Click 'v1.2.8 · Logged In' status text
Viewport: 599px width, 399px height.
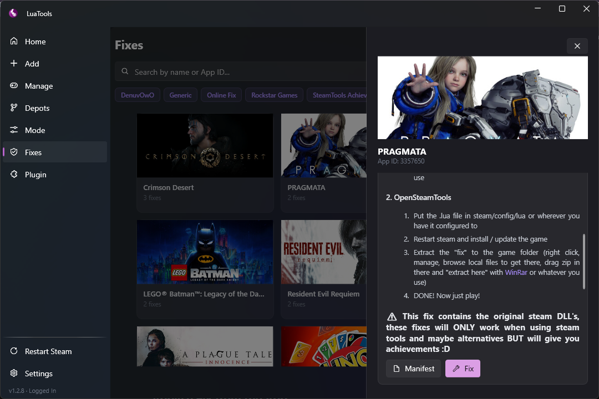point(33,391)
